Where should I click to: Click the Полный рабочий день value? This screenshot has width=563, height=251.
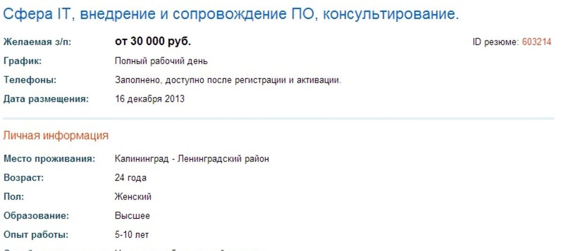[161, 61]
